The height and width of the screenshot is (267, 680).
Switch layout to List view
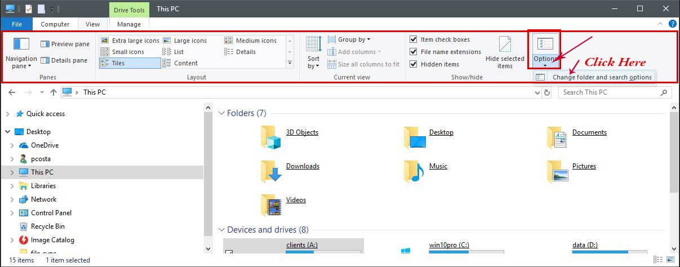pyautogui.click(x=174, y=52)
